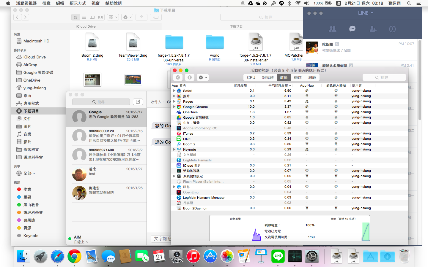Select the TeamViewer.dmg file in Finder
428x267 pixels.
point(133,47)
